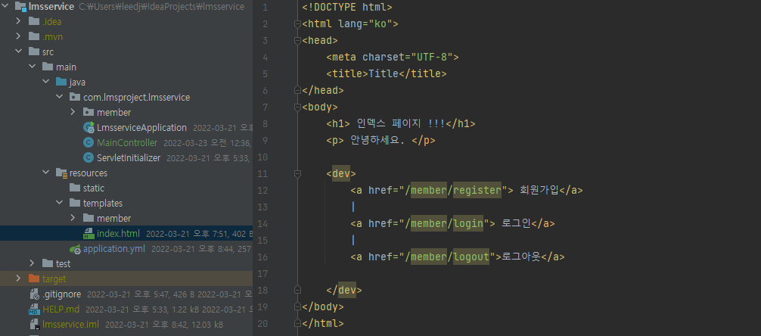Viewport: 761px width, 336px height.
Task: Click the index.html file icon
Action: coord(89,233)
